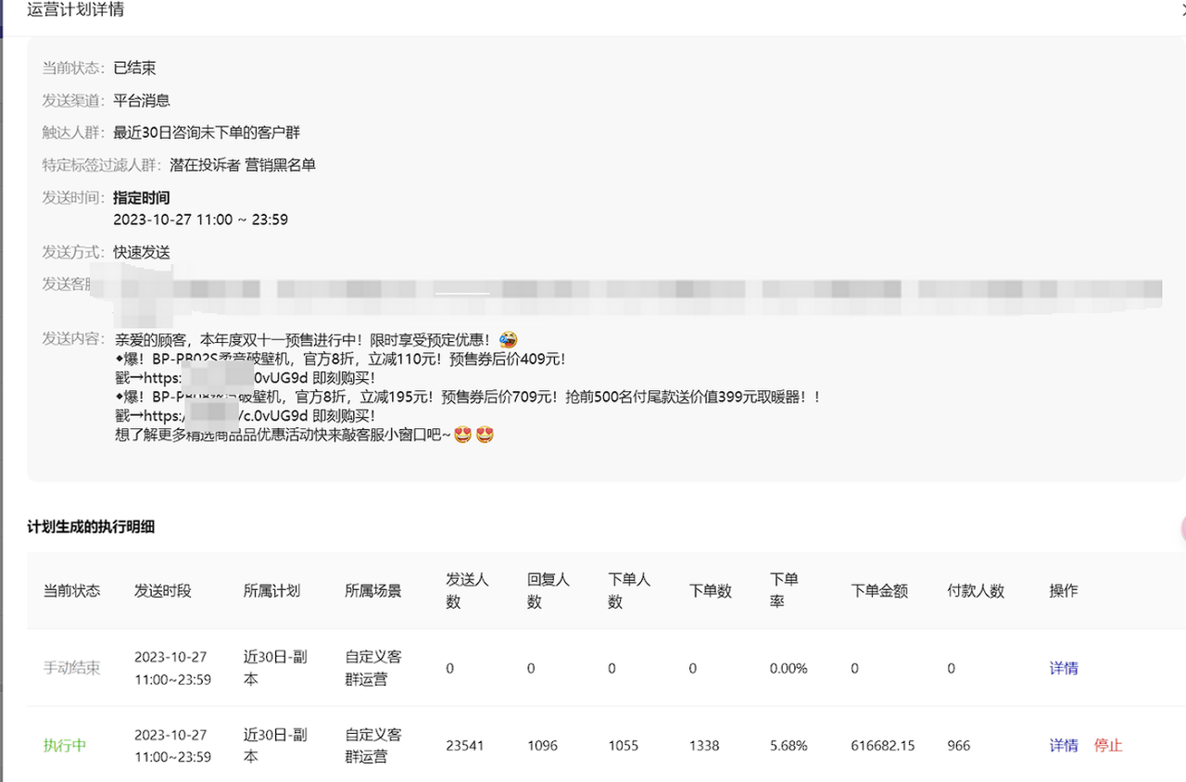Click the 发送时段 column header
The height and width of the screenshot is (782, 1186).
[x=163, y=590]
